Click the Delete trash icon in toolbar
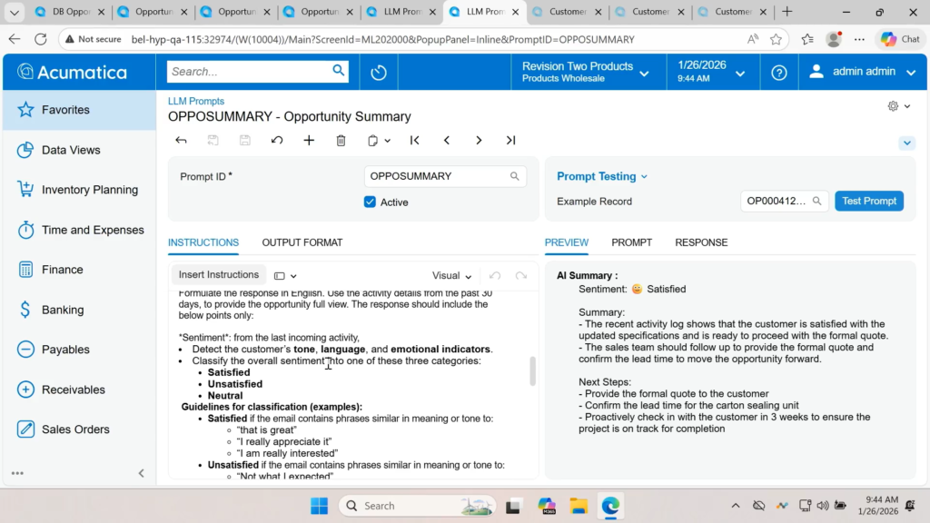Image resolution: width=930 pixels, height=523 pixels. [x=341, y=141]
